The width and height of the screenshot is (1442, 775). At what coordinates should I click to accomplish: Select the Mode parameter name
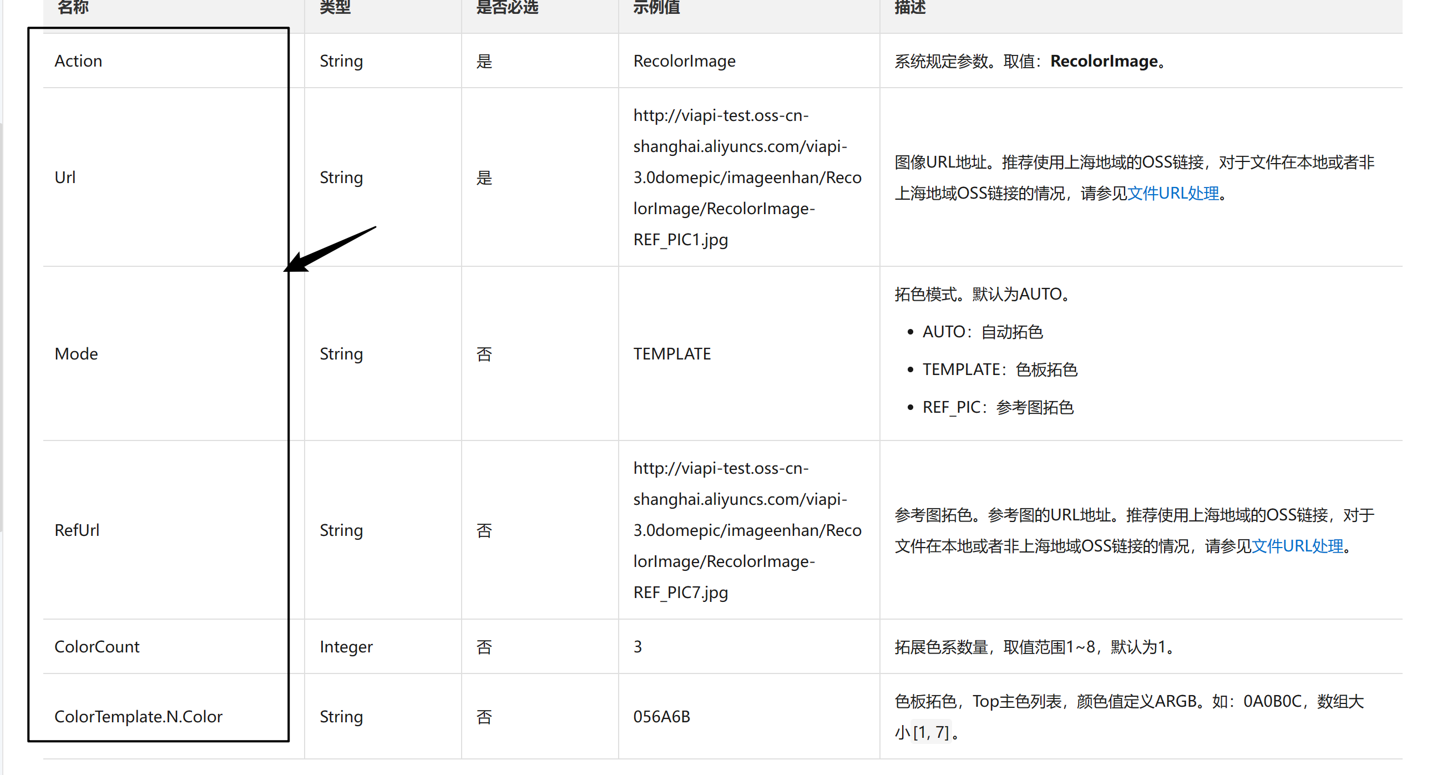(76, 353)
